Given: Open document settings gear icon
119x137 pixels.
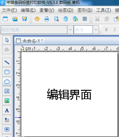Looking at the screenshot, I should coord(37,19).
